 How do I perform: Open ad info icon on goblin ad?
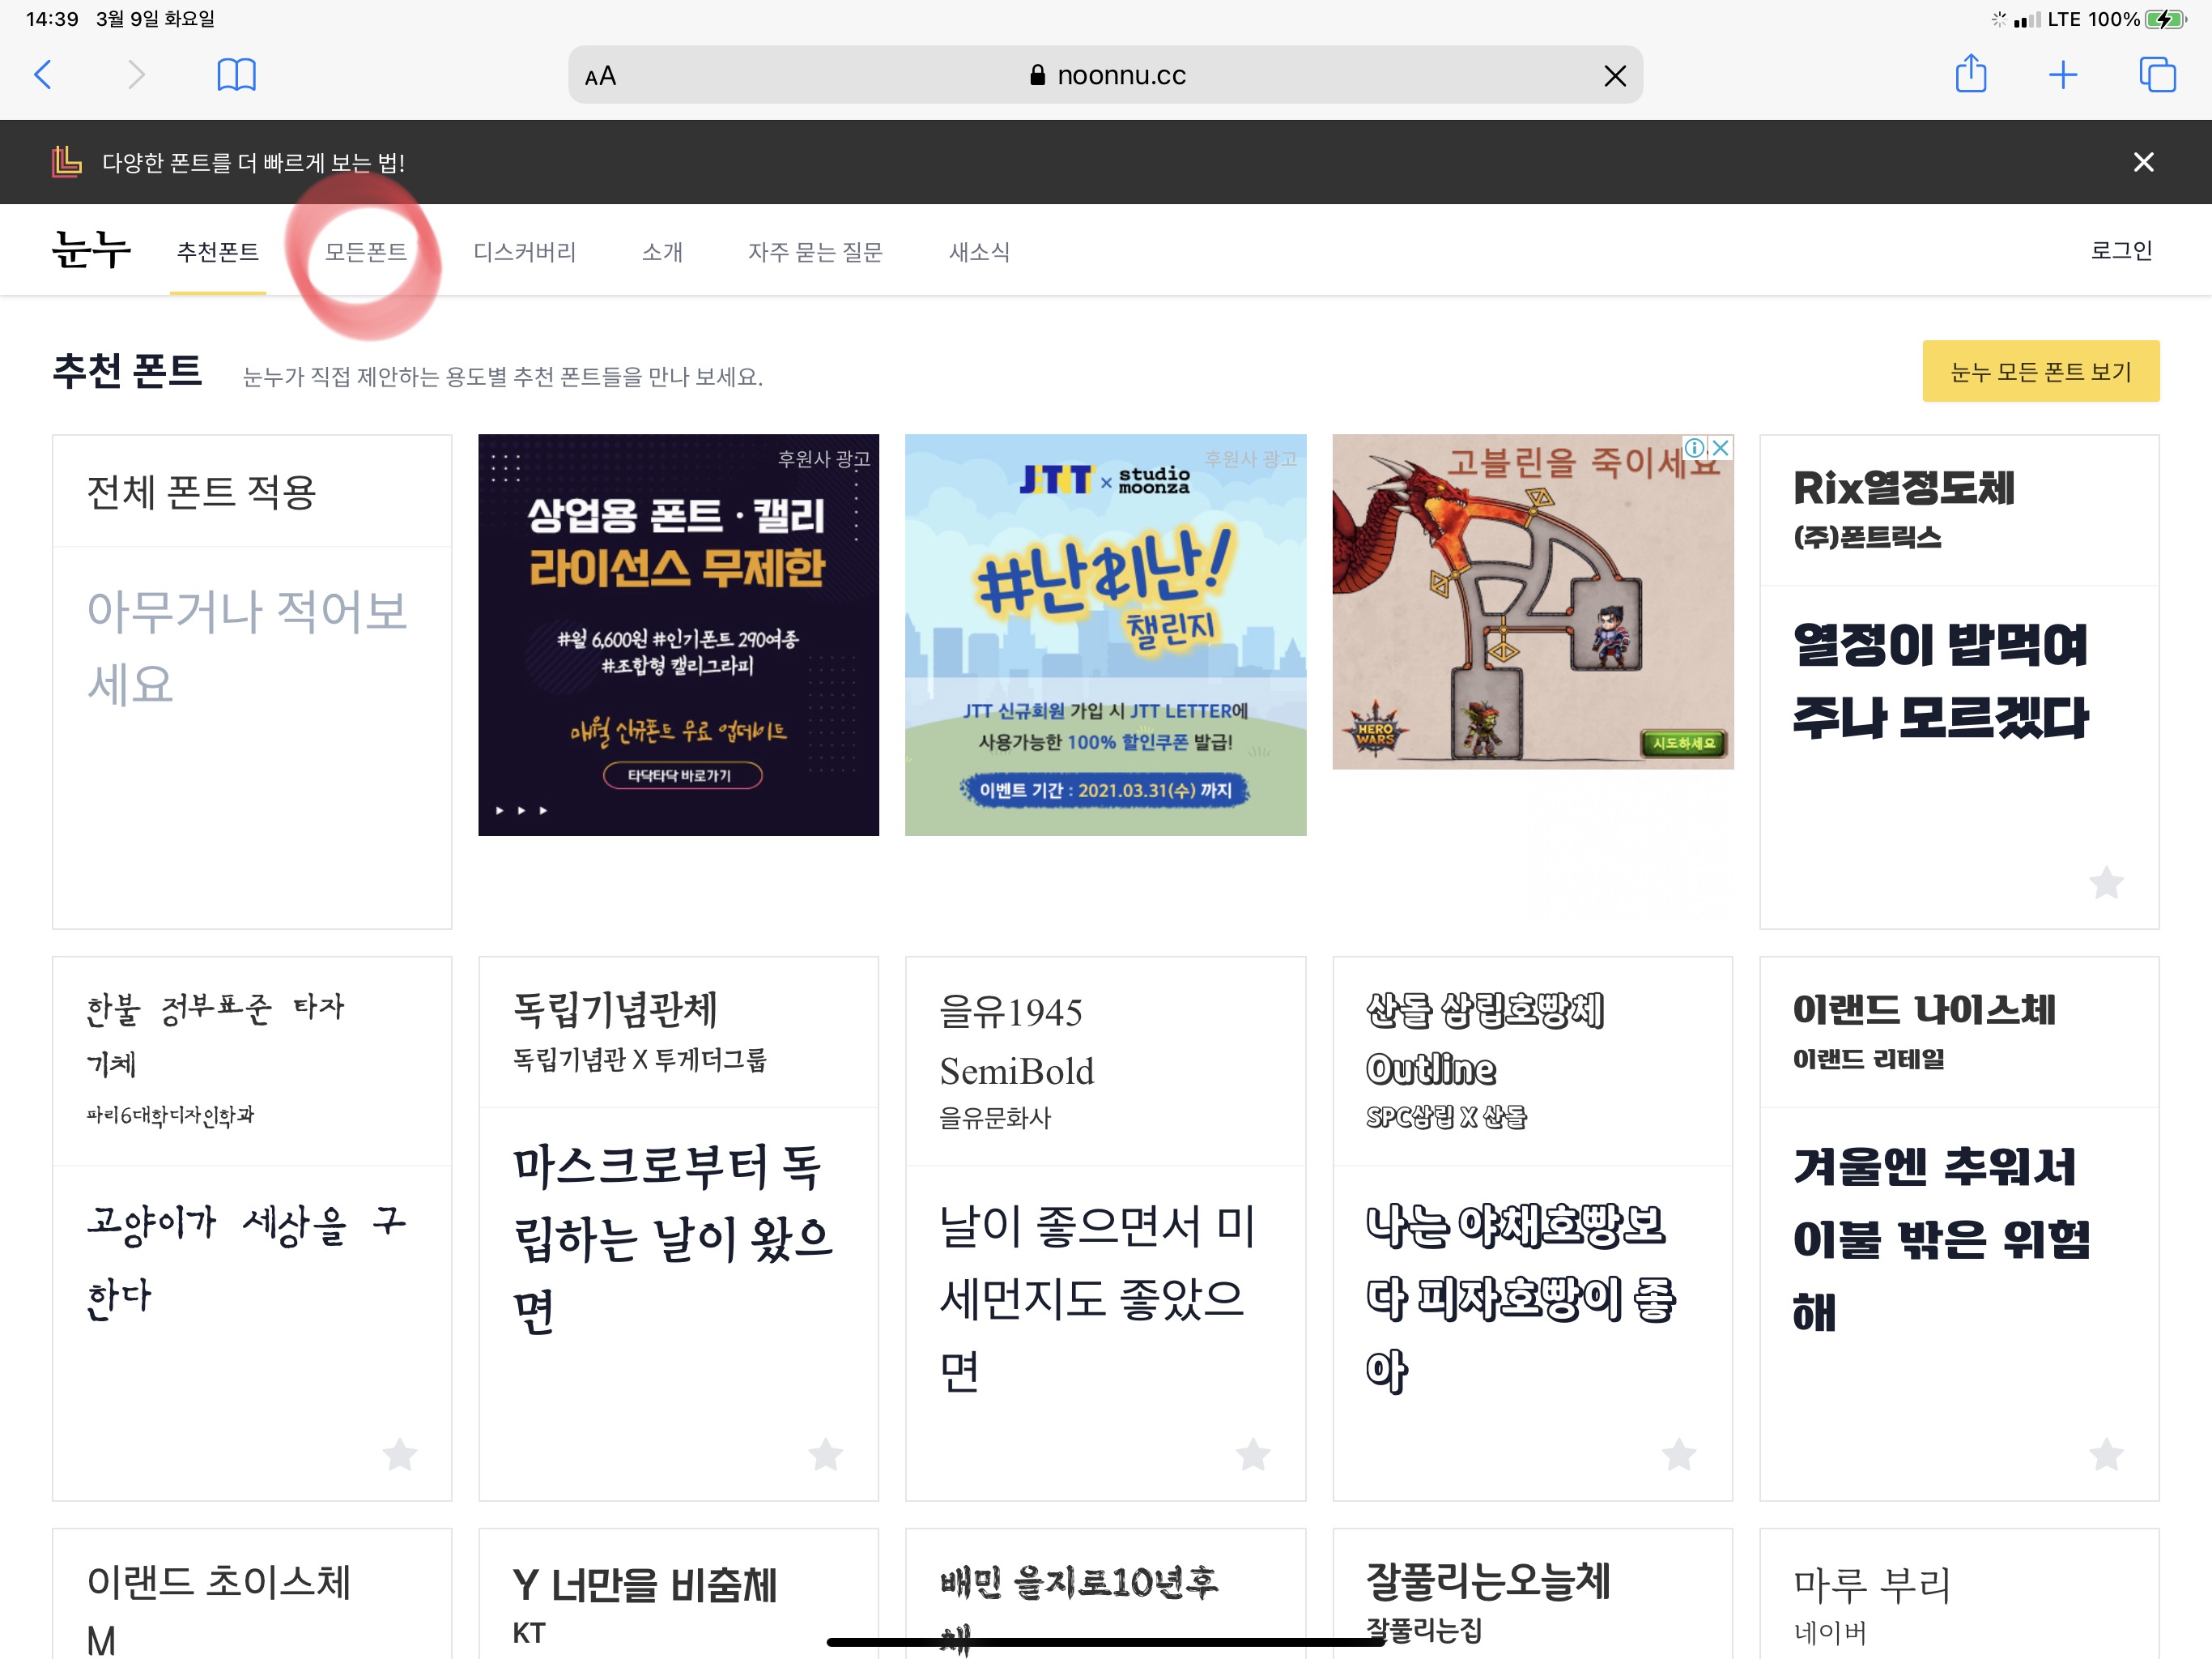pyautogui.click(x=1695, y=447)
